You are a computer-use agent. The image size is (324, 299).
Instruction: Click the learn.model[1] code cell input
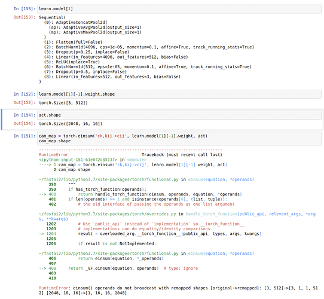click(179, 9)
